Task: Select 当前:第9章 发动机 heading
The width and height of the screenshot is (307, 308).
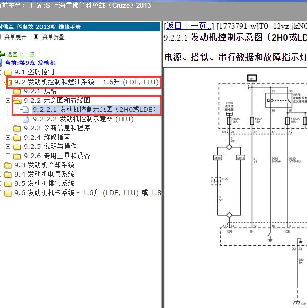Action: coord(30,63)
